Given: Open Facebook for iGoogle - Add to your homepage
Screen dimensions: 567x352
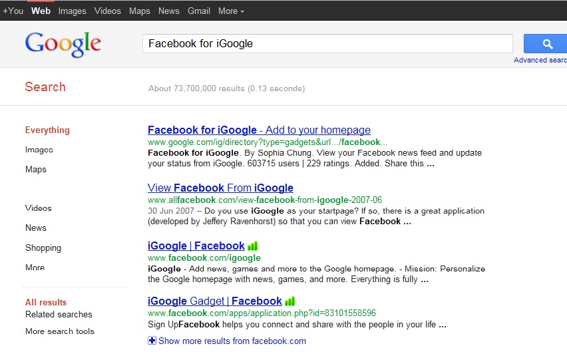Looking at the screenshot, I should pos(259,130).
